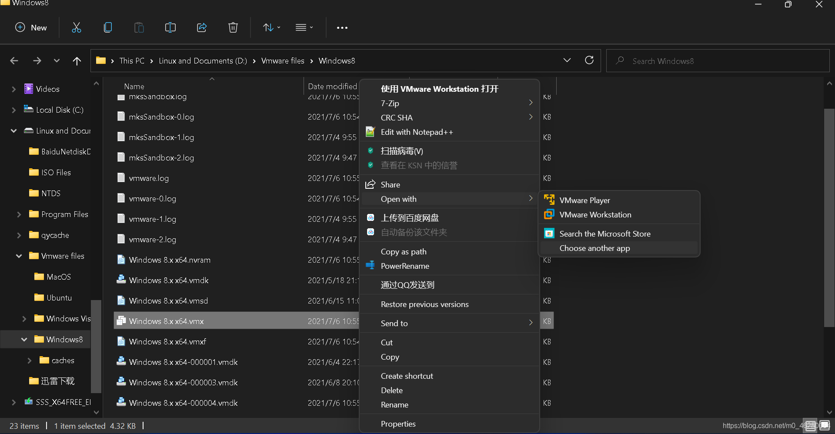Sort files by Date modified column
This screenshot has width=835, height=434.
[x=332, y=86]
